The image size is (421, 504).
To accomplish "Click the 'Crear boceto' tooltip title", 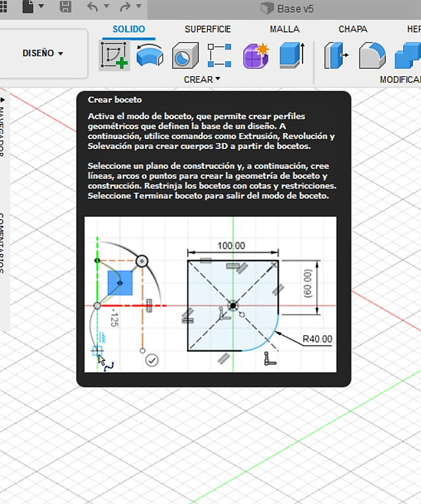I will pyautogui.click(x=115, y=99).
